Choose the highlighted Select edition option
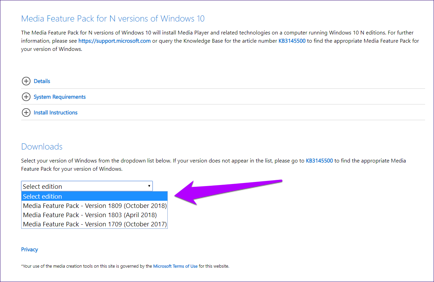The height and width of the screenshot is (282, 434). (x=94, y=196)
